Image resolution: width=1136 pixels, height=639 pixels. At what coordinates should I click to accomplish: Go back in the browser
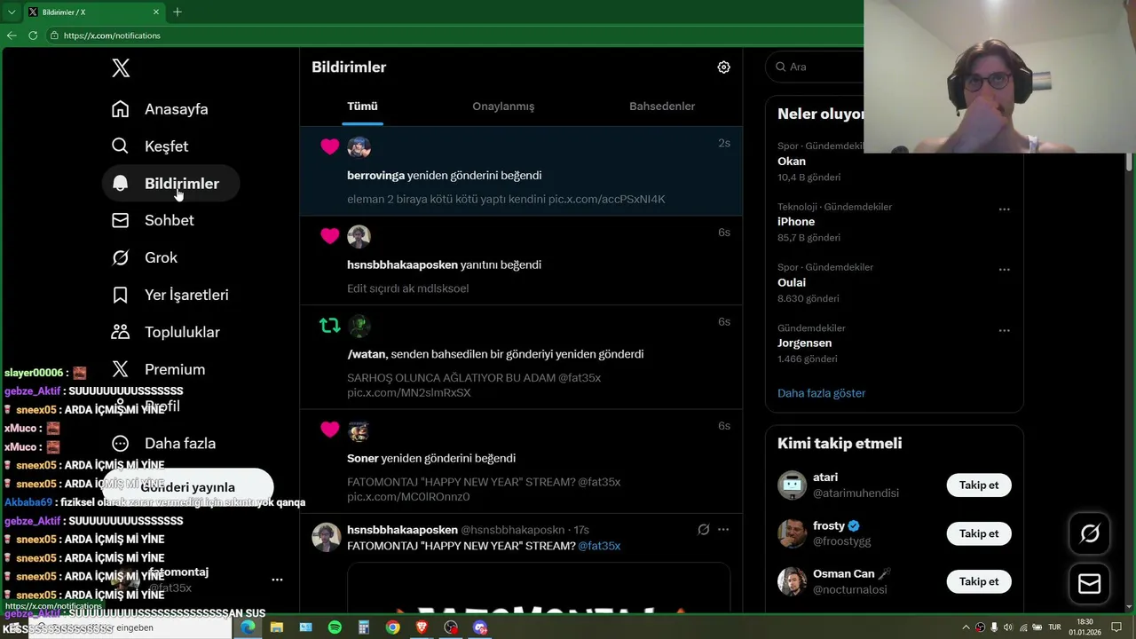(x=12, y=35)
